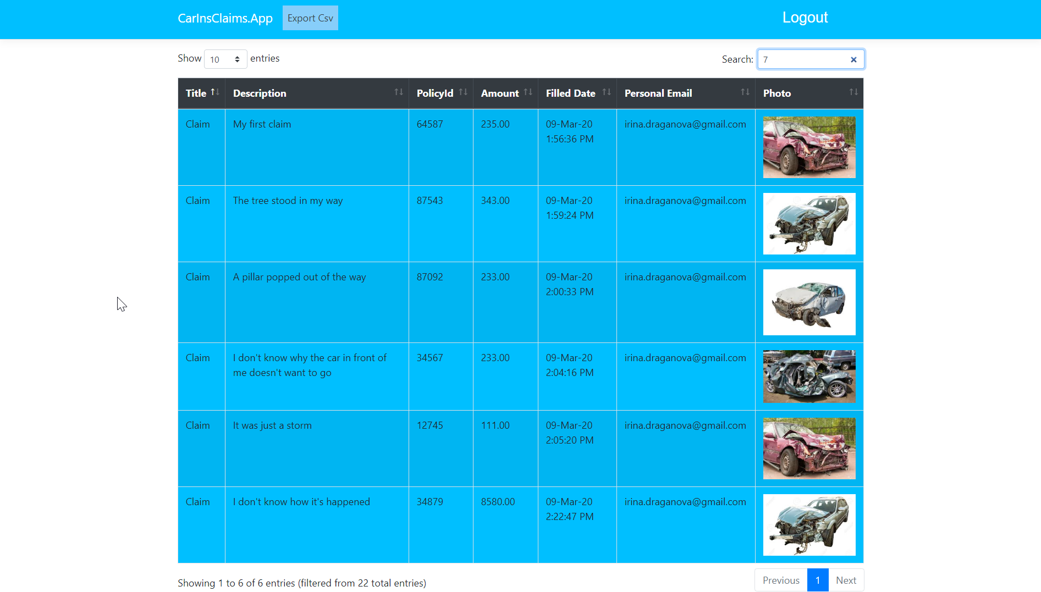Click the Next pagination button
The image size is (1041, 592).
[846, 580]
